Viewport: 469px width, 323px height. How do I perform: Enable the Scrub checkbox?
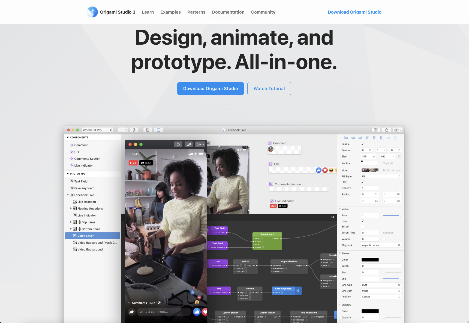tap(362, 227)
